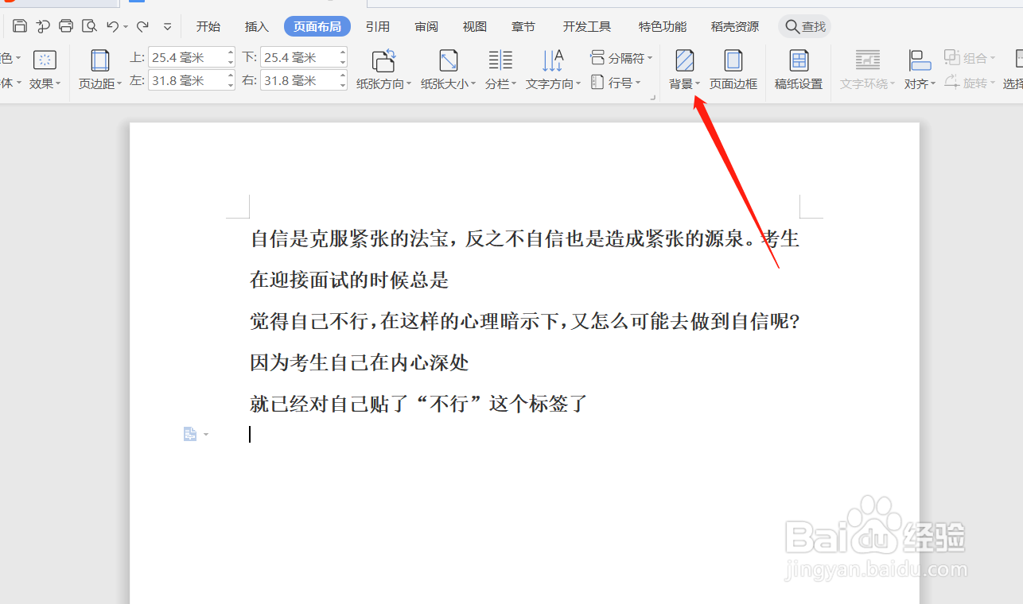
Task: Click the line starting "自信是克服紧张的法宝"
Action: [x=525, y=238]
